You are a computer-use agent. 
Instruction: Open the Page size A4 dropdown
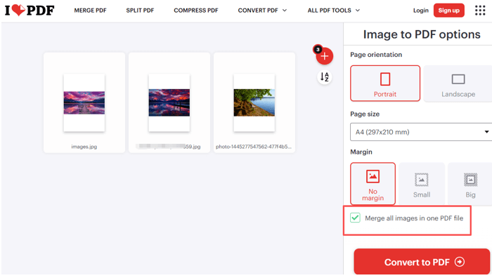[x=421, y=132]
